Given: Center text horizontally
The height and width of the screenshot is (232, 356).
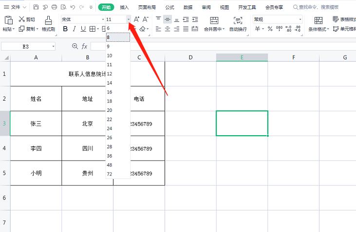Looking at the screenshot, I should 168,29.
